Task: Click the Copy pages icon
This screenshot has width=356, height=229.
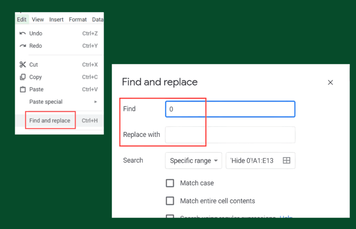Action: click(x=22, y=77)
